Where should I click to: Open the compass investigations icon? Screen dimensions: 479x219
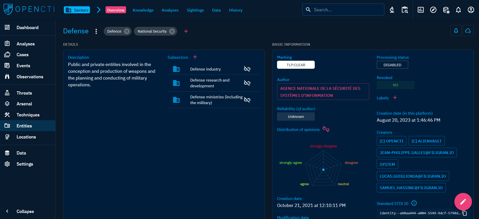click(x=433, y=10)
